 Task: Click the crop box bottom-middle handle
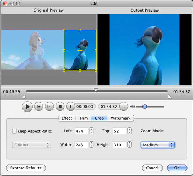point(80,71)
